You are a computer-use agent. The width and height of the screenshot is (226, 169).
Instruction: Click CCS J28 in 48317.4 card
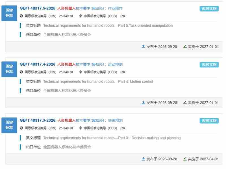coord(122,72)
